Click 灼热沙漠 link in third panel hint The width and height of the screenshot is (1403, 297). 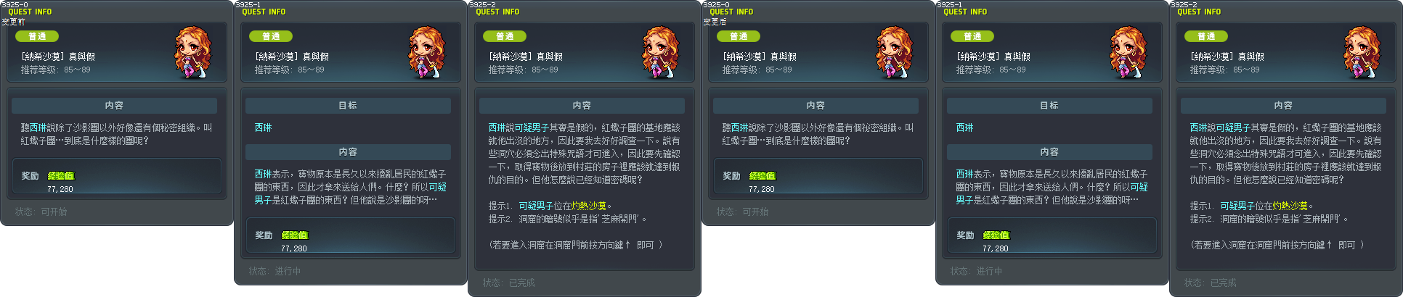588,206
